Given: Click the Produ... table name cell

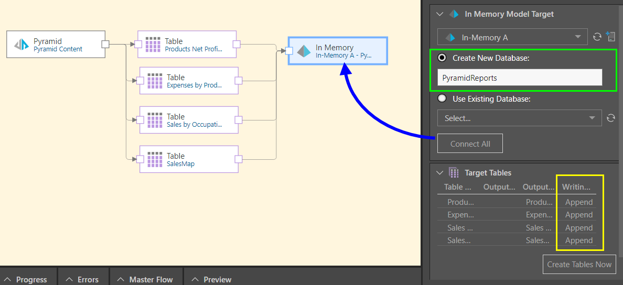Looking at the screenshot, I should pyautogui.click(x=460, y=202).
